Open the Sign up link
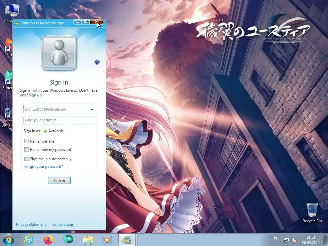The width and height of the screenshot is (328, 246). pos(36,95)
